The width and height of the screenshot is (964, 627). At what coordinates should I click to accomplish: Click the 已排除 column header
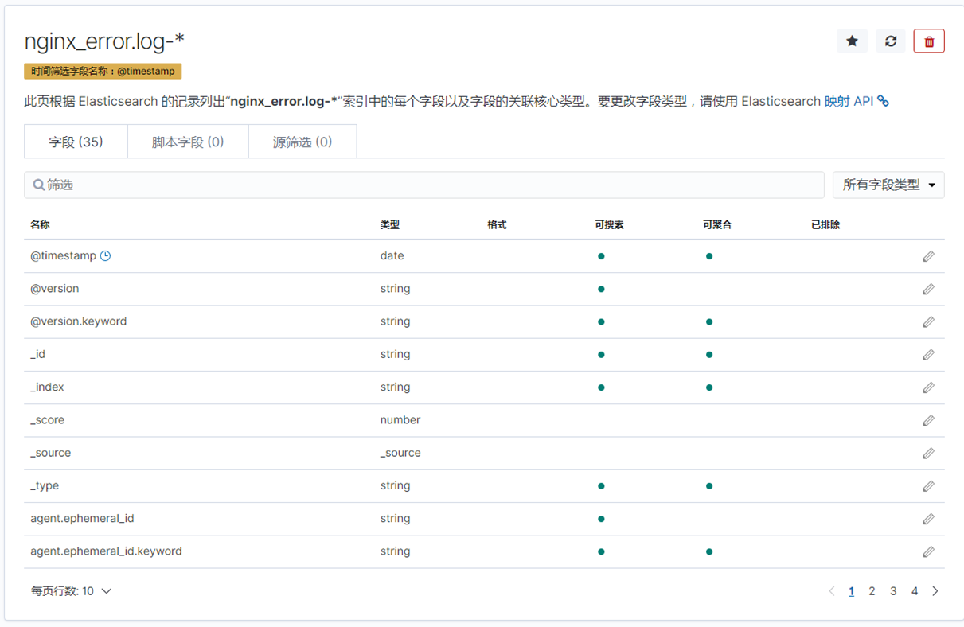pyautogui.click(x=825, y=225)
